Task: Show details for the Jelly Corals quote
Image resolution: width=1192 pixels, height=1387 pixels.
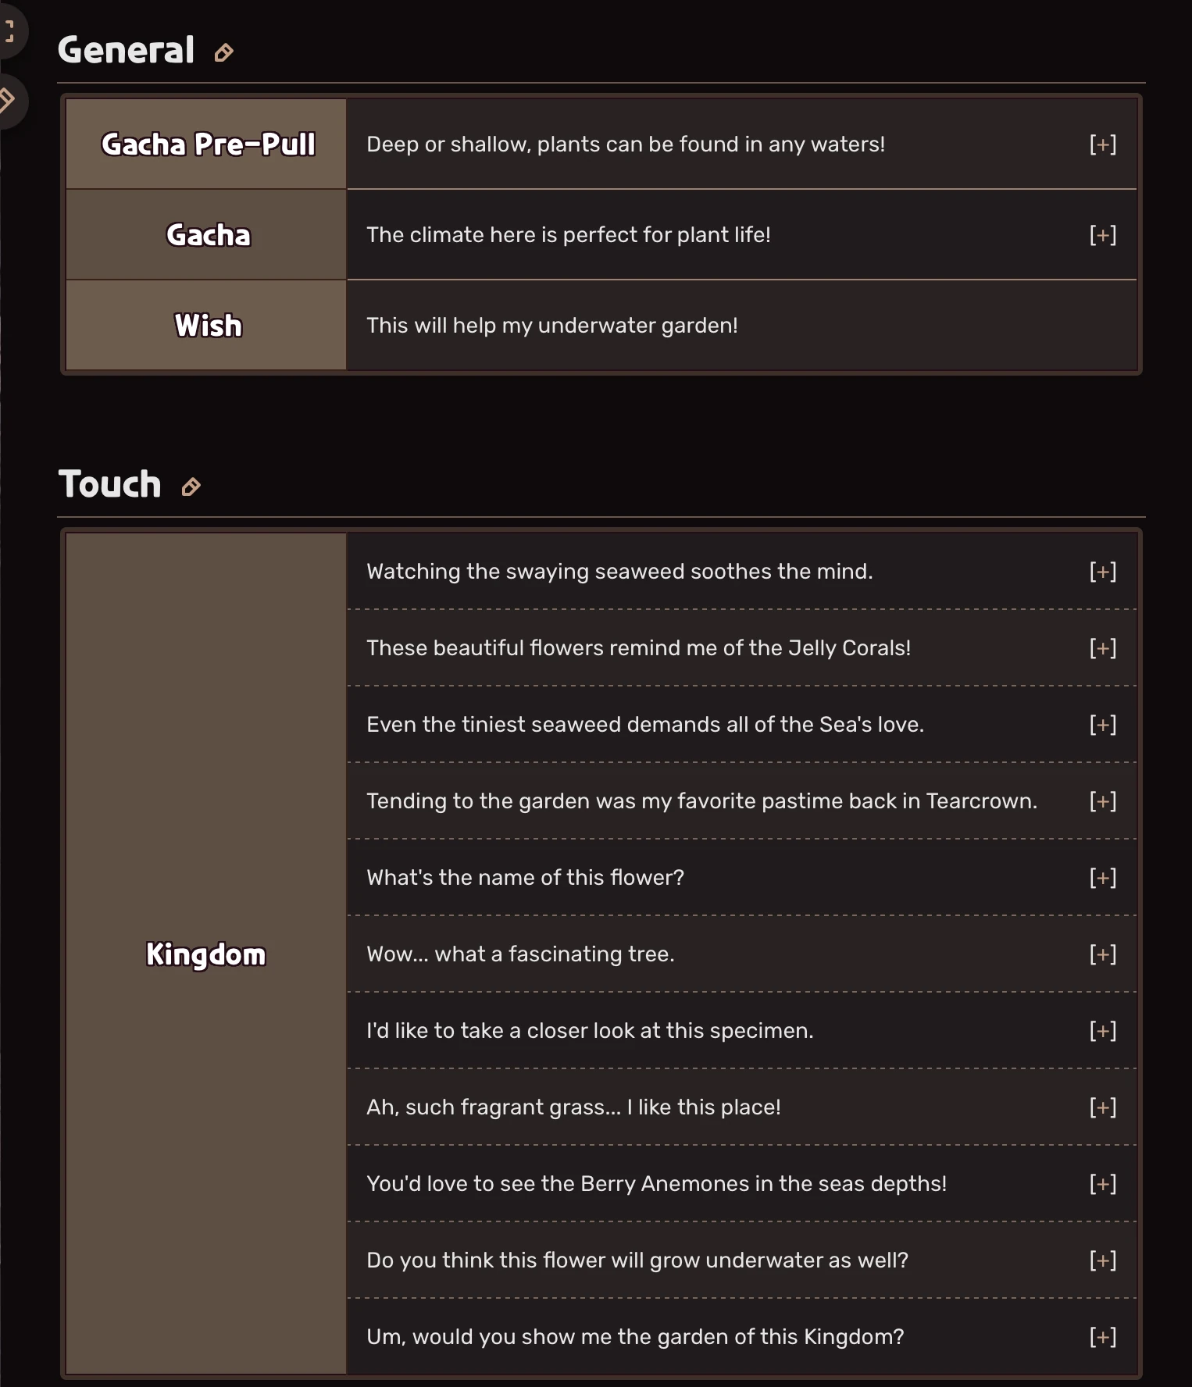Action: pyautogui.click(x=1102, y=648)
